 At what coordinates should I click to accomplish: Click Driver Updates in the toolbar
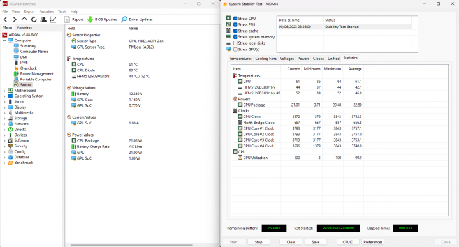pyautogui.click(x=137, y=19)
